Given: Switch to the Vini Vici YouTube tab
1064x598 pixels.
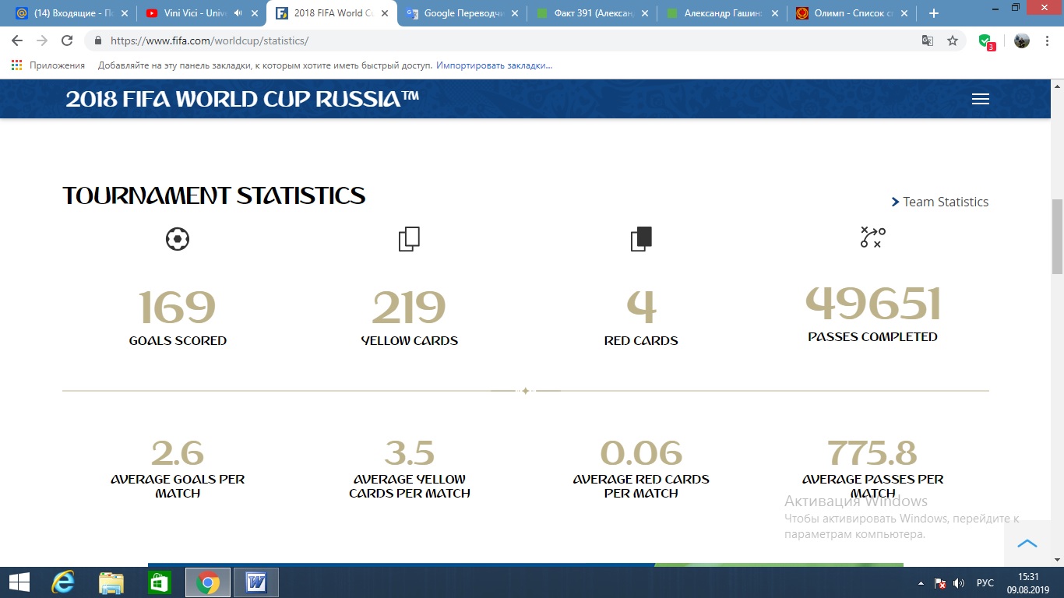Looking at the screenshot, I should pos(201,13).
